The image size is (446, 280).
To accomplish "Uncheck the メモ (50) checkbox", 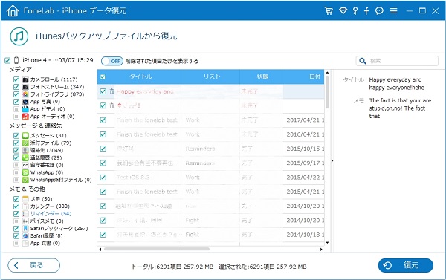I will [16, 199].
